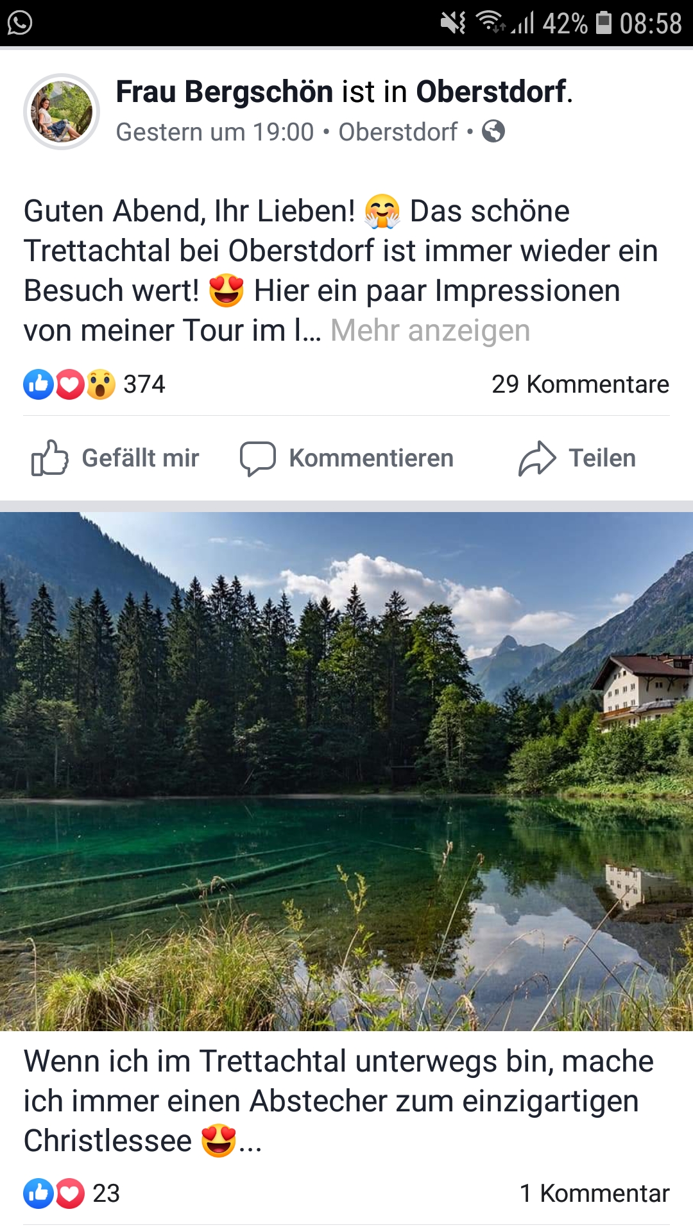Tap the speech bubble Kommentieren icon
The height and width of the screenshot is (1232, 693).
258,458
